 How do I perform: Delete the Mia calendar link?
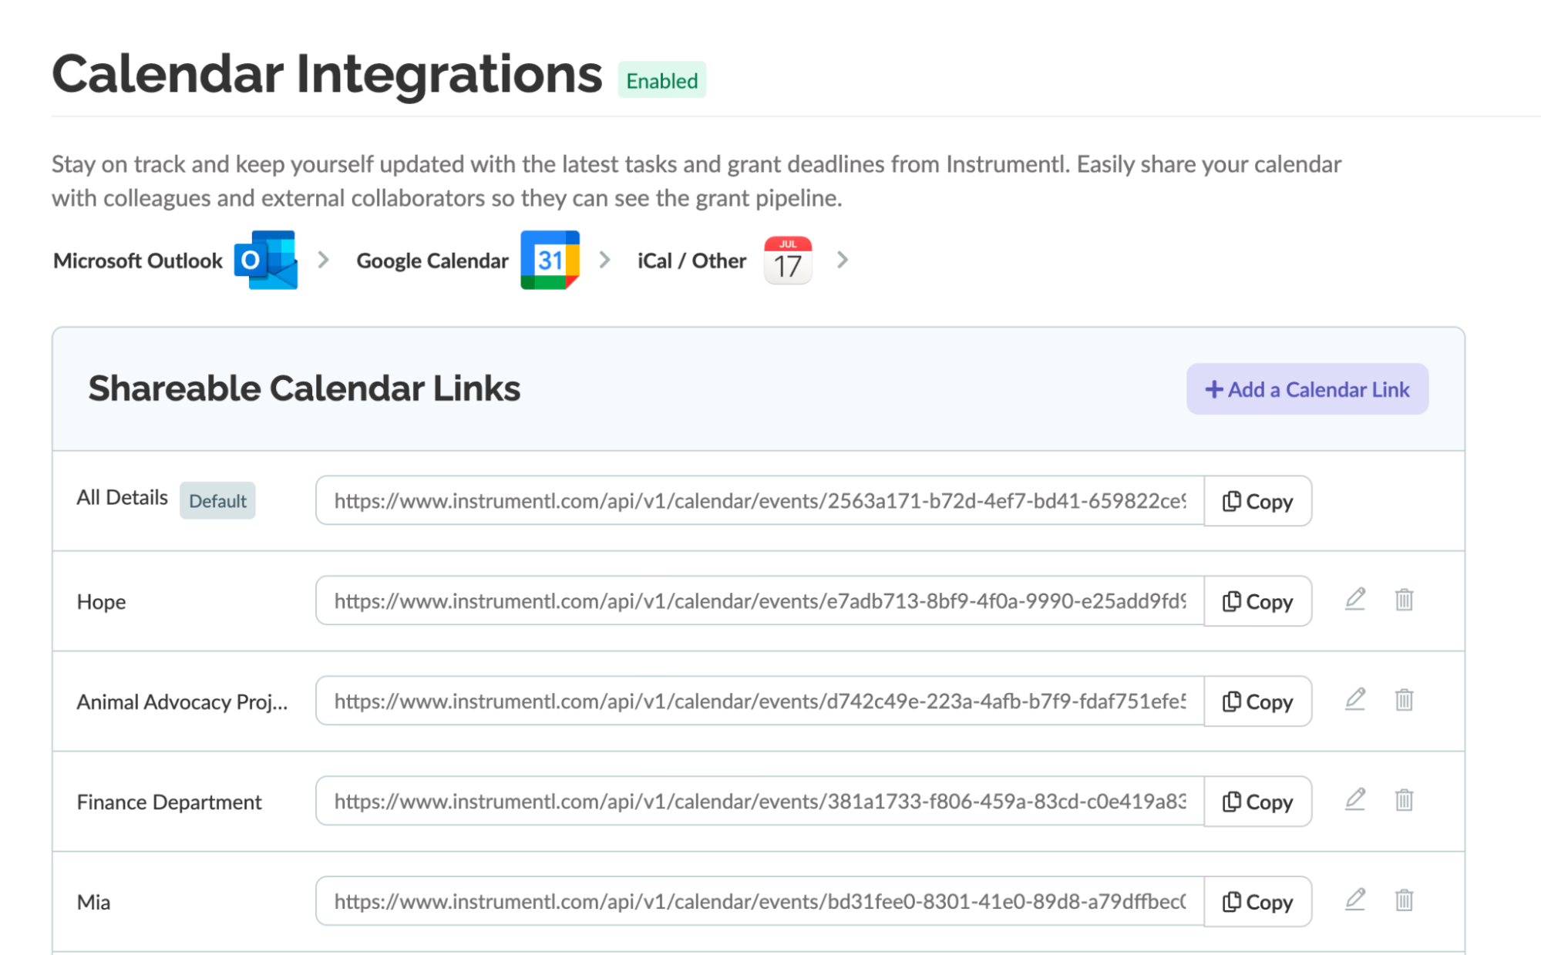point(1404,900)
